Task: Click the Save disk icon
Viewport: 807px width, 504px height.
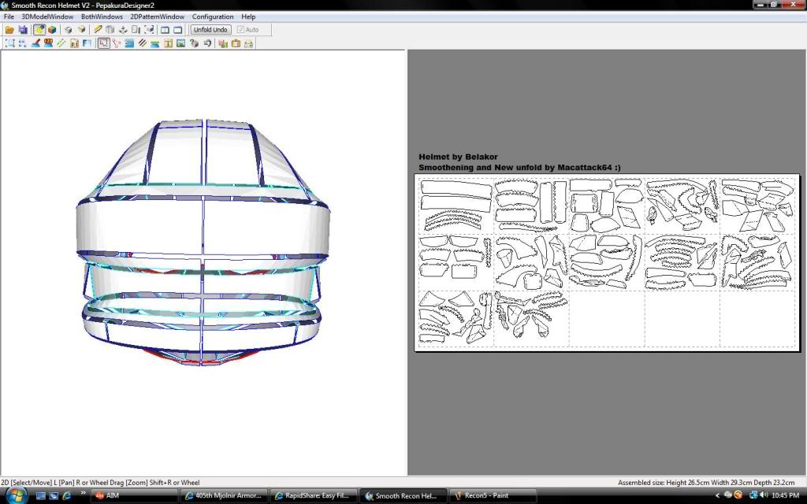Action: (x=23, y=30)
